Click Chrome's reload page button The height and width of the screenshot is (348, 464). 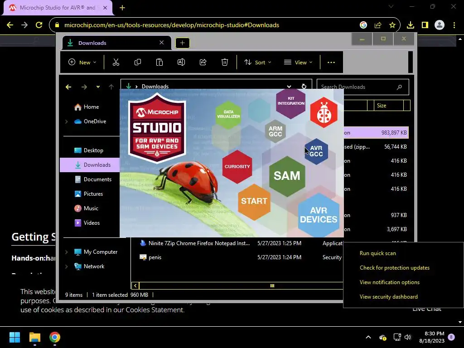pos(39,25)
